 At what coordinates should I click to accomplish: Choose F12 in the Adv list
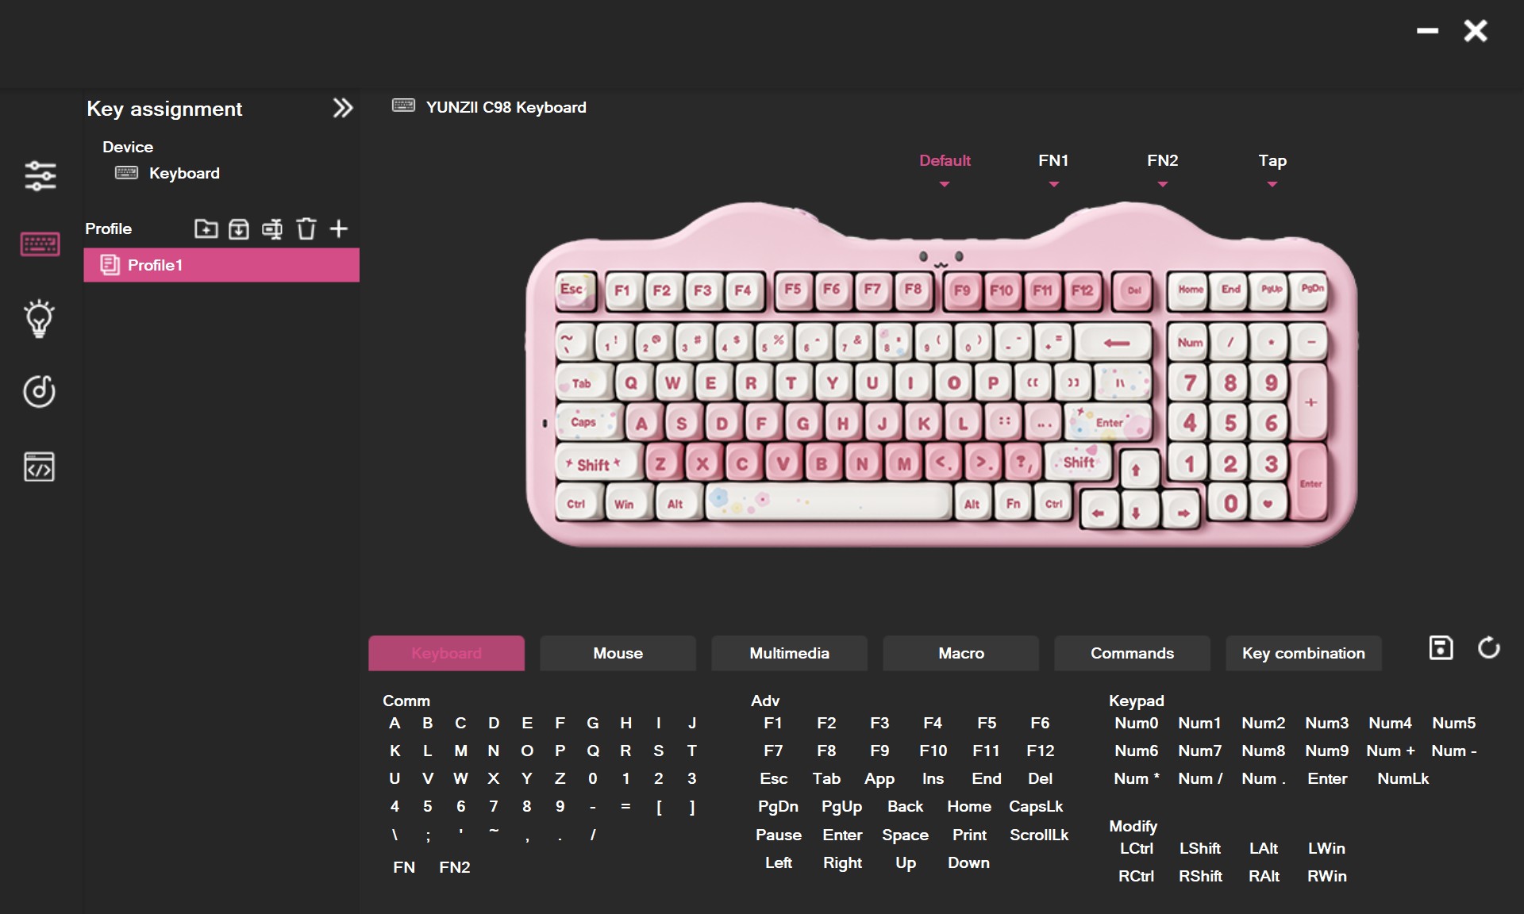pos(1041,751)
